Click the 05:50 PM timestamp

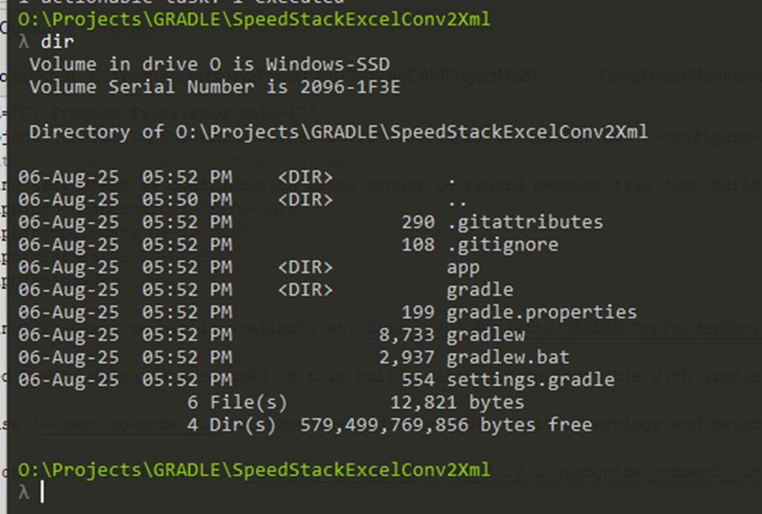pos(186,199)
